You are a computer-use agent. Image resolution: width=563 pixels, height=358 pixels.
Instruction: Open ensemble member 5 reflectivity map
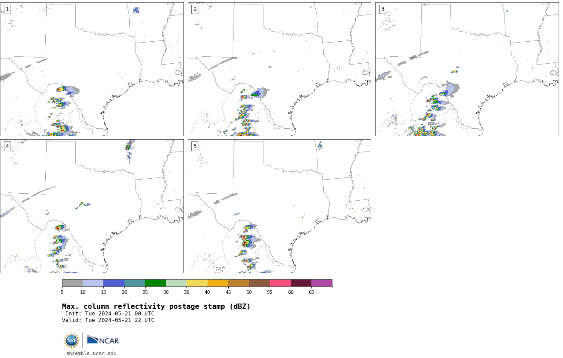(279, 206)
